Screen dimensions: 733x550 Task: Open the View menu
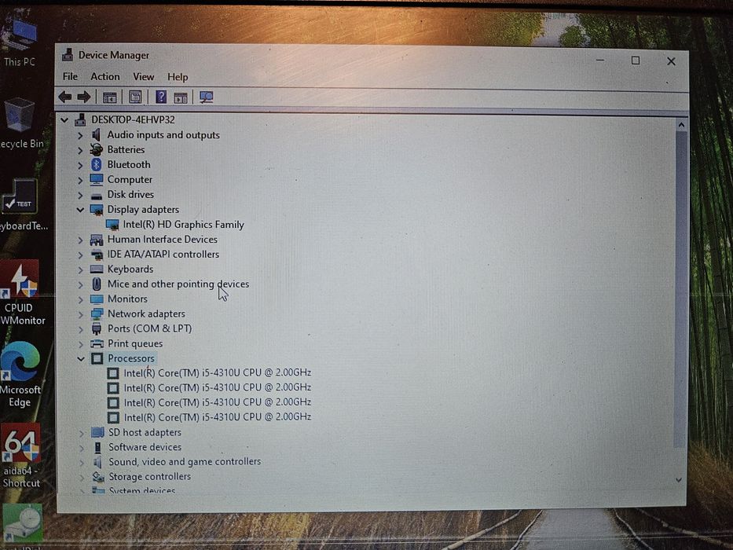click(x=144, y=76)
